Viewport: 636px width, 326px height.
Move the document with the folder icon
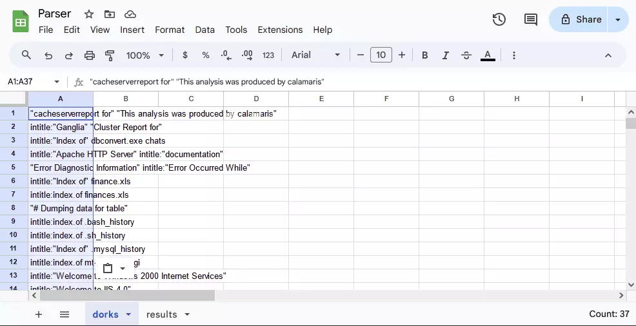(x=110, y=14)
